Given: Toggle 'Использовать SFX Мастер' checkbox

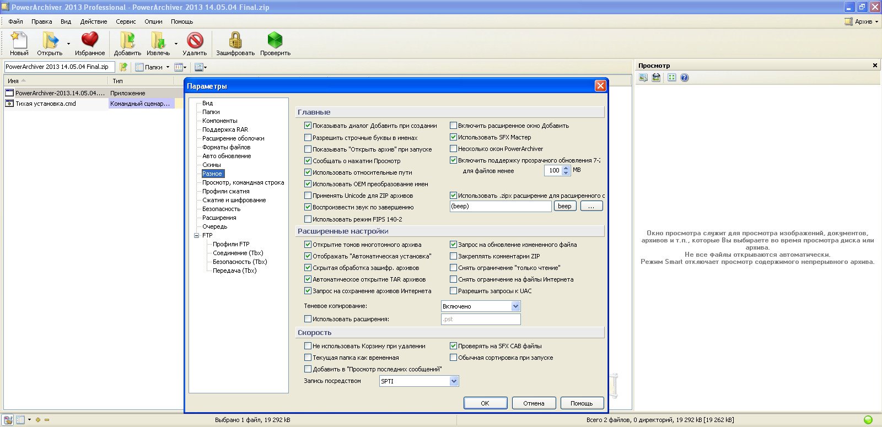Looking at the screenshot, I should click(x=454, y=137).
